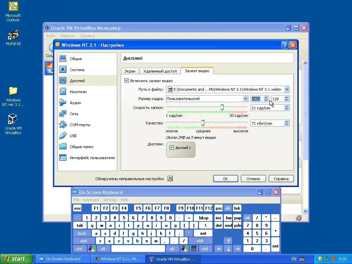
Task: Open the Сеть network category
Action: point(87,113)
